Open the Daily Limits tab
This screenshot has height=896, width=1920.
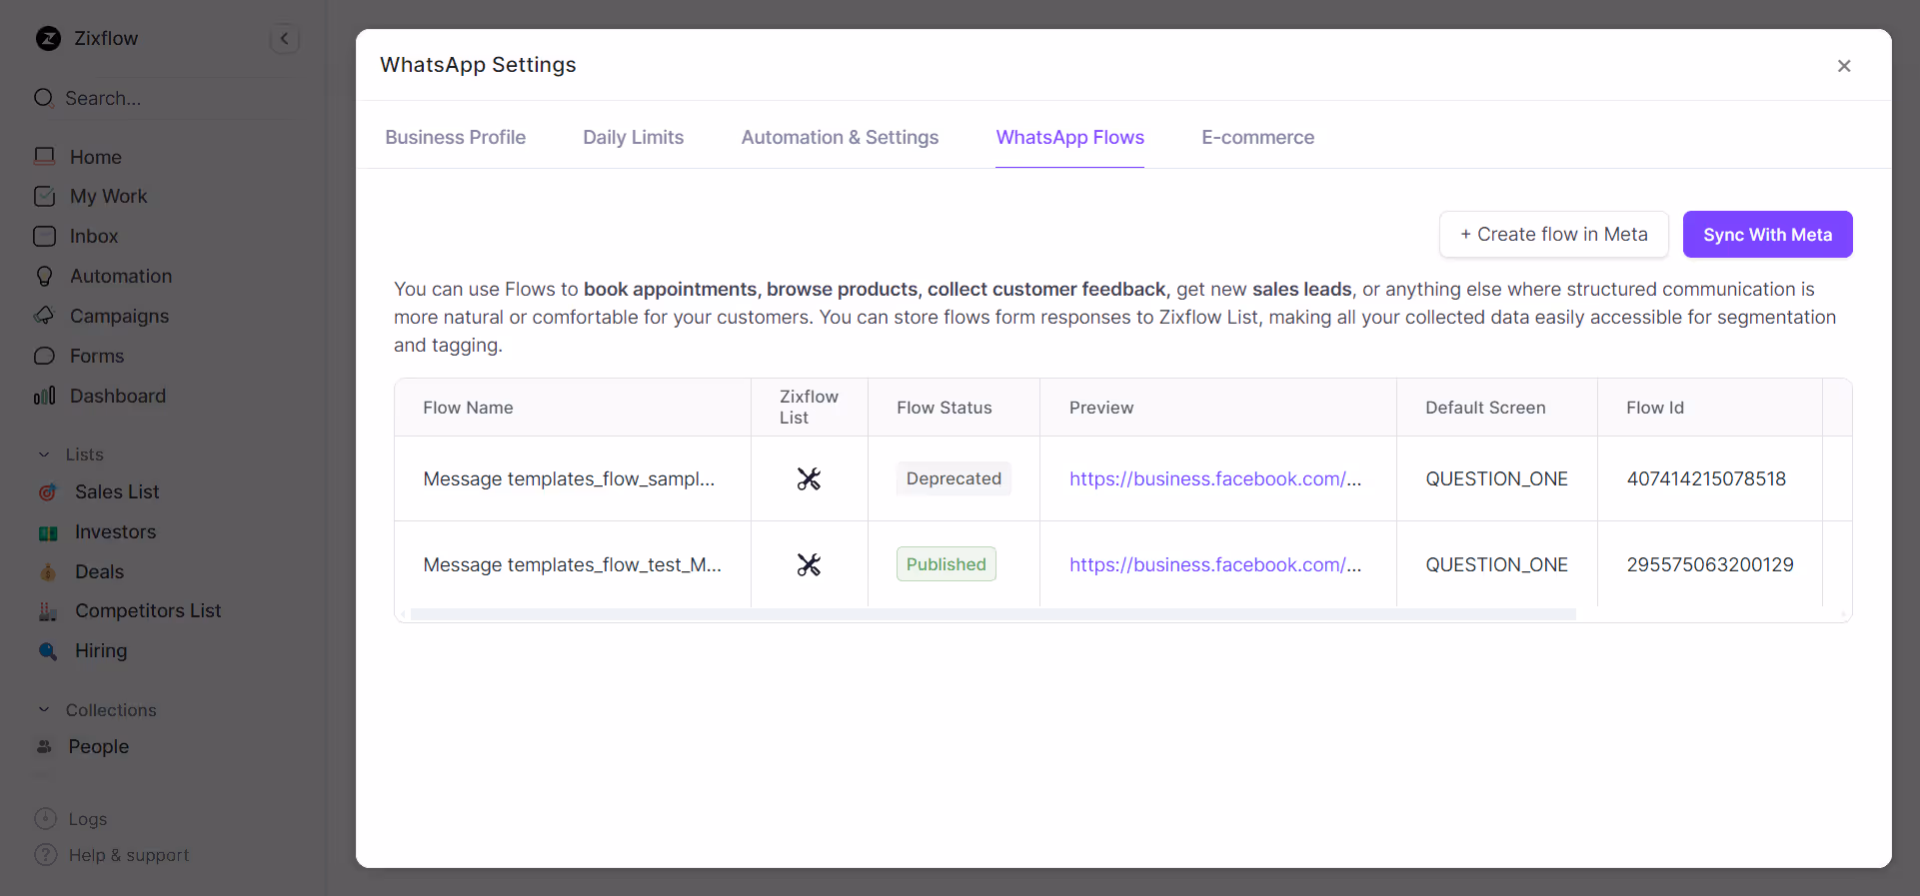pos(634,137)
